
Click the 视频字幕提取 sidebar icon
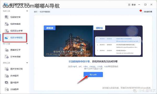coord(7,38)
